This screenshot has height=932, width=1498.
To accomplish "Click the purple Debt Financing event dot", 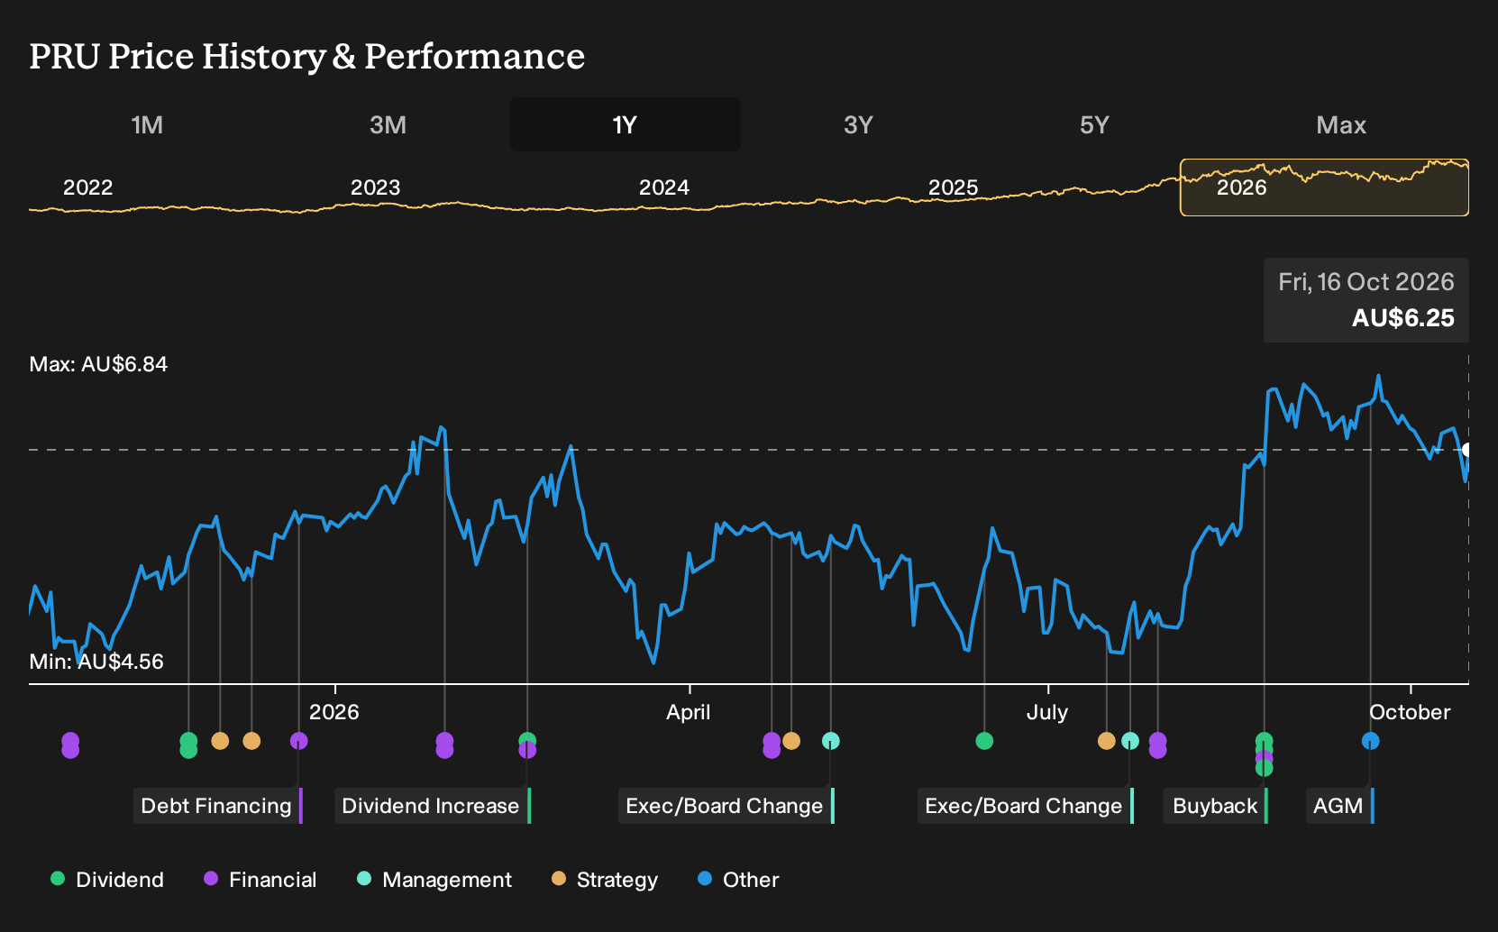I will (x=299, y=741).
